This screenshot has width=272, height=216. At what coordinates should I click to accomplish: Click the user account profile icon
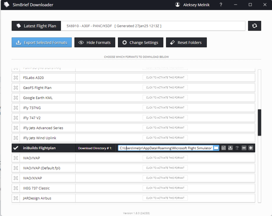tap(178, 5)
